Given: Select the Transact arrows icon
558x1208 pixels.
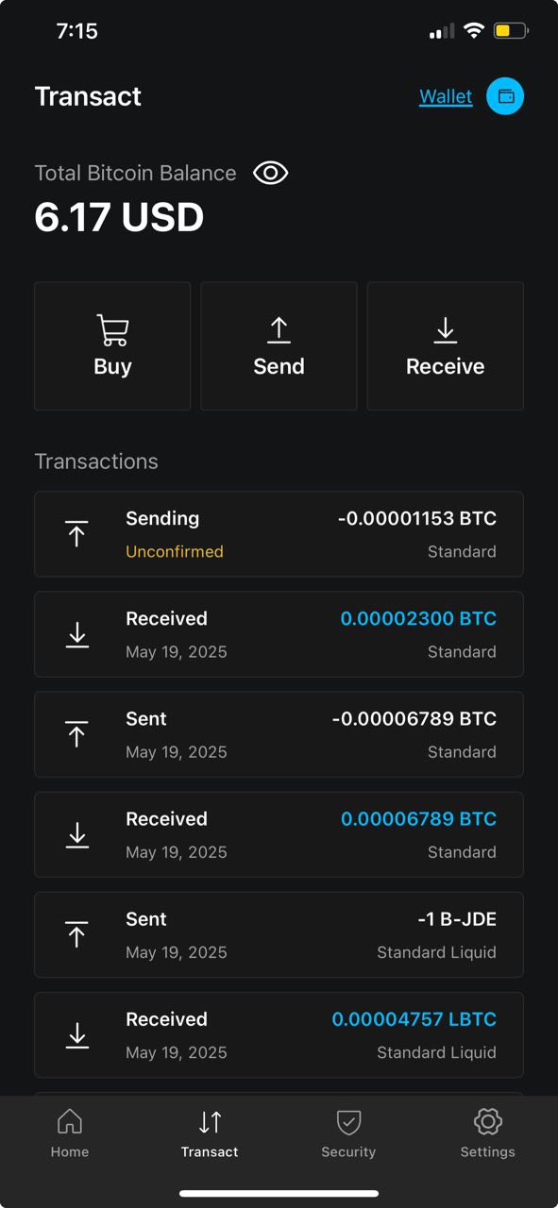Looking at the screenshot, I should (x=210, y=1122).
